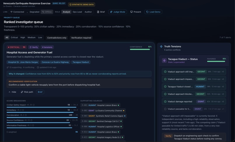Filter queue by Medium priority

click(31, 38)
